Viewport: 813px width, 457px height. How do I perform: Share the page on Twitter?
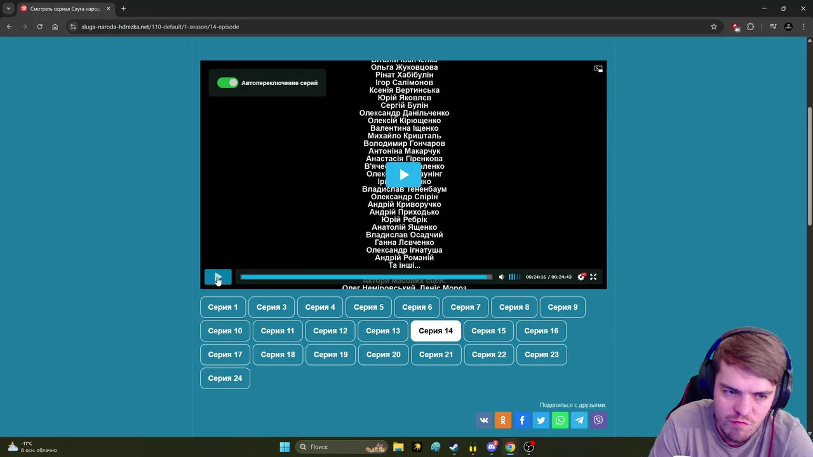(x=541, y=420)
